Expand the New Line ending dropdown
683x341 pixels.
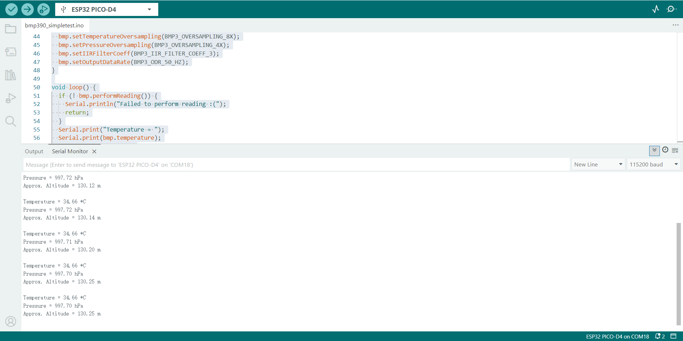pyautogui.click(x=598, y=164)
